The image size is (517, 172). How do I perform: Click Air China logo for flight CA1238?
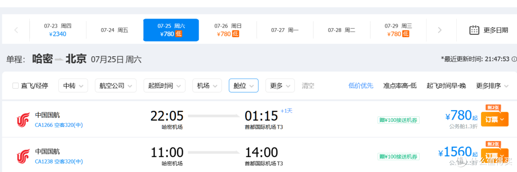coord(23,156)
